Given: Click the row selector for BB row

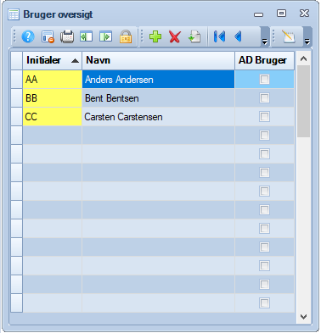Looking at the screenshot, I should (17, 98).
